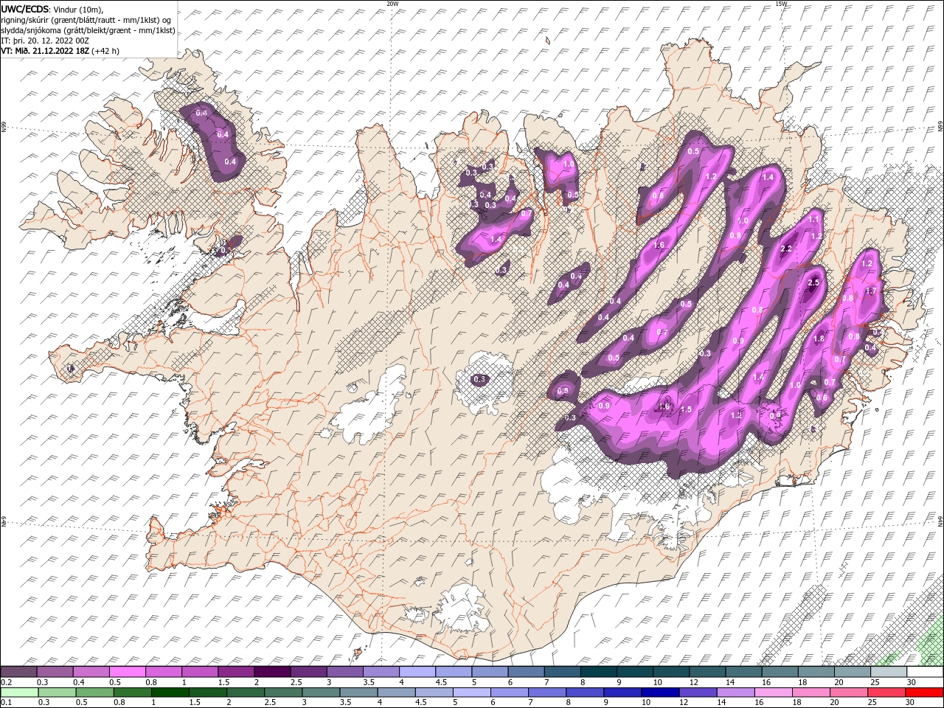The image size is (944, 708).
Task: Click the top-row legend swatch for 0.2–0.3
Action: 19,672
